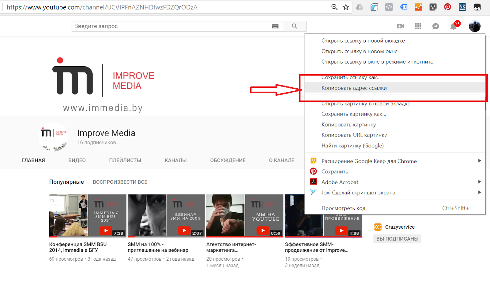Open 'МЫ НА YOUTUBE' video thumbnail
Viewport: 490px width, 294px height.
click(245, 216)
